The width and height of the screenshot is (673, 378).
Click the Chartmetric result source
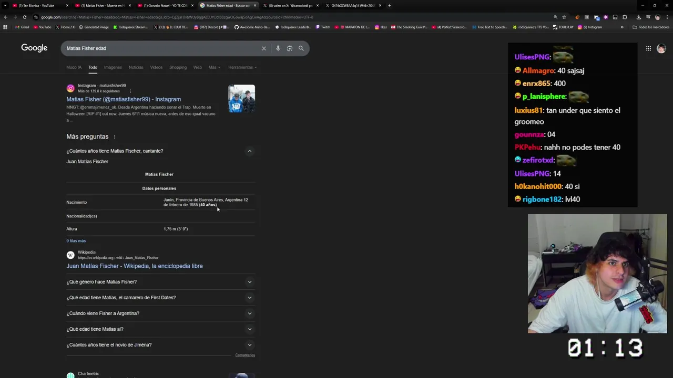coord(88,374)
